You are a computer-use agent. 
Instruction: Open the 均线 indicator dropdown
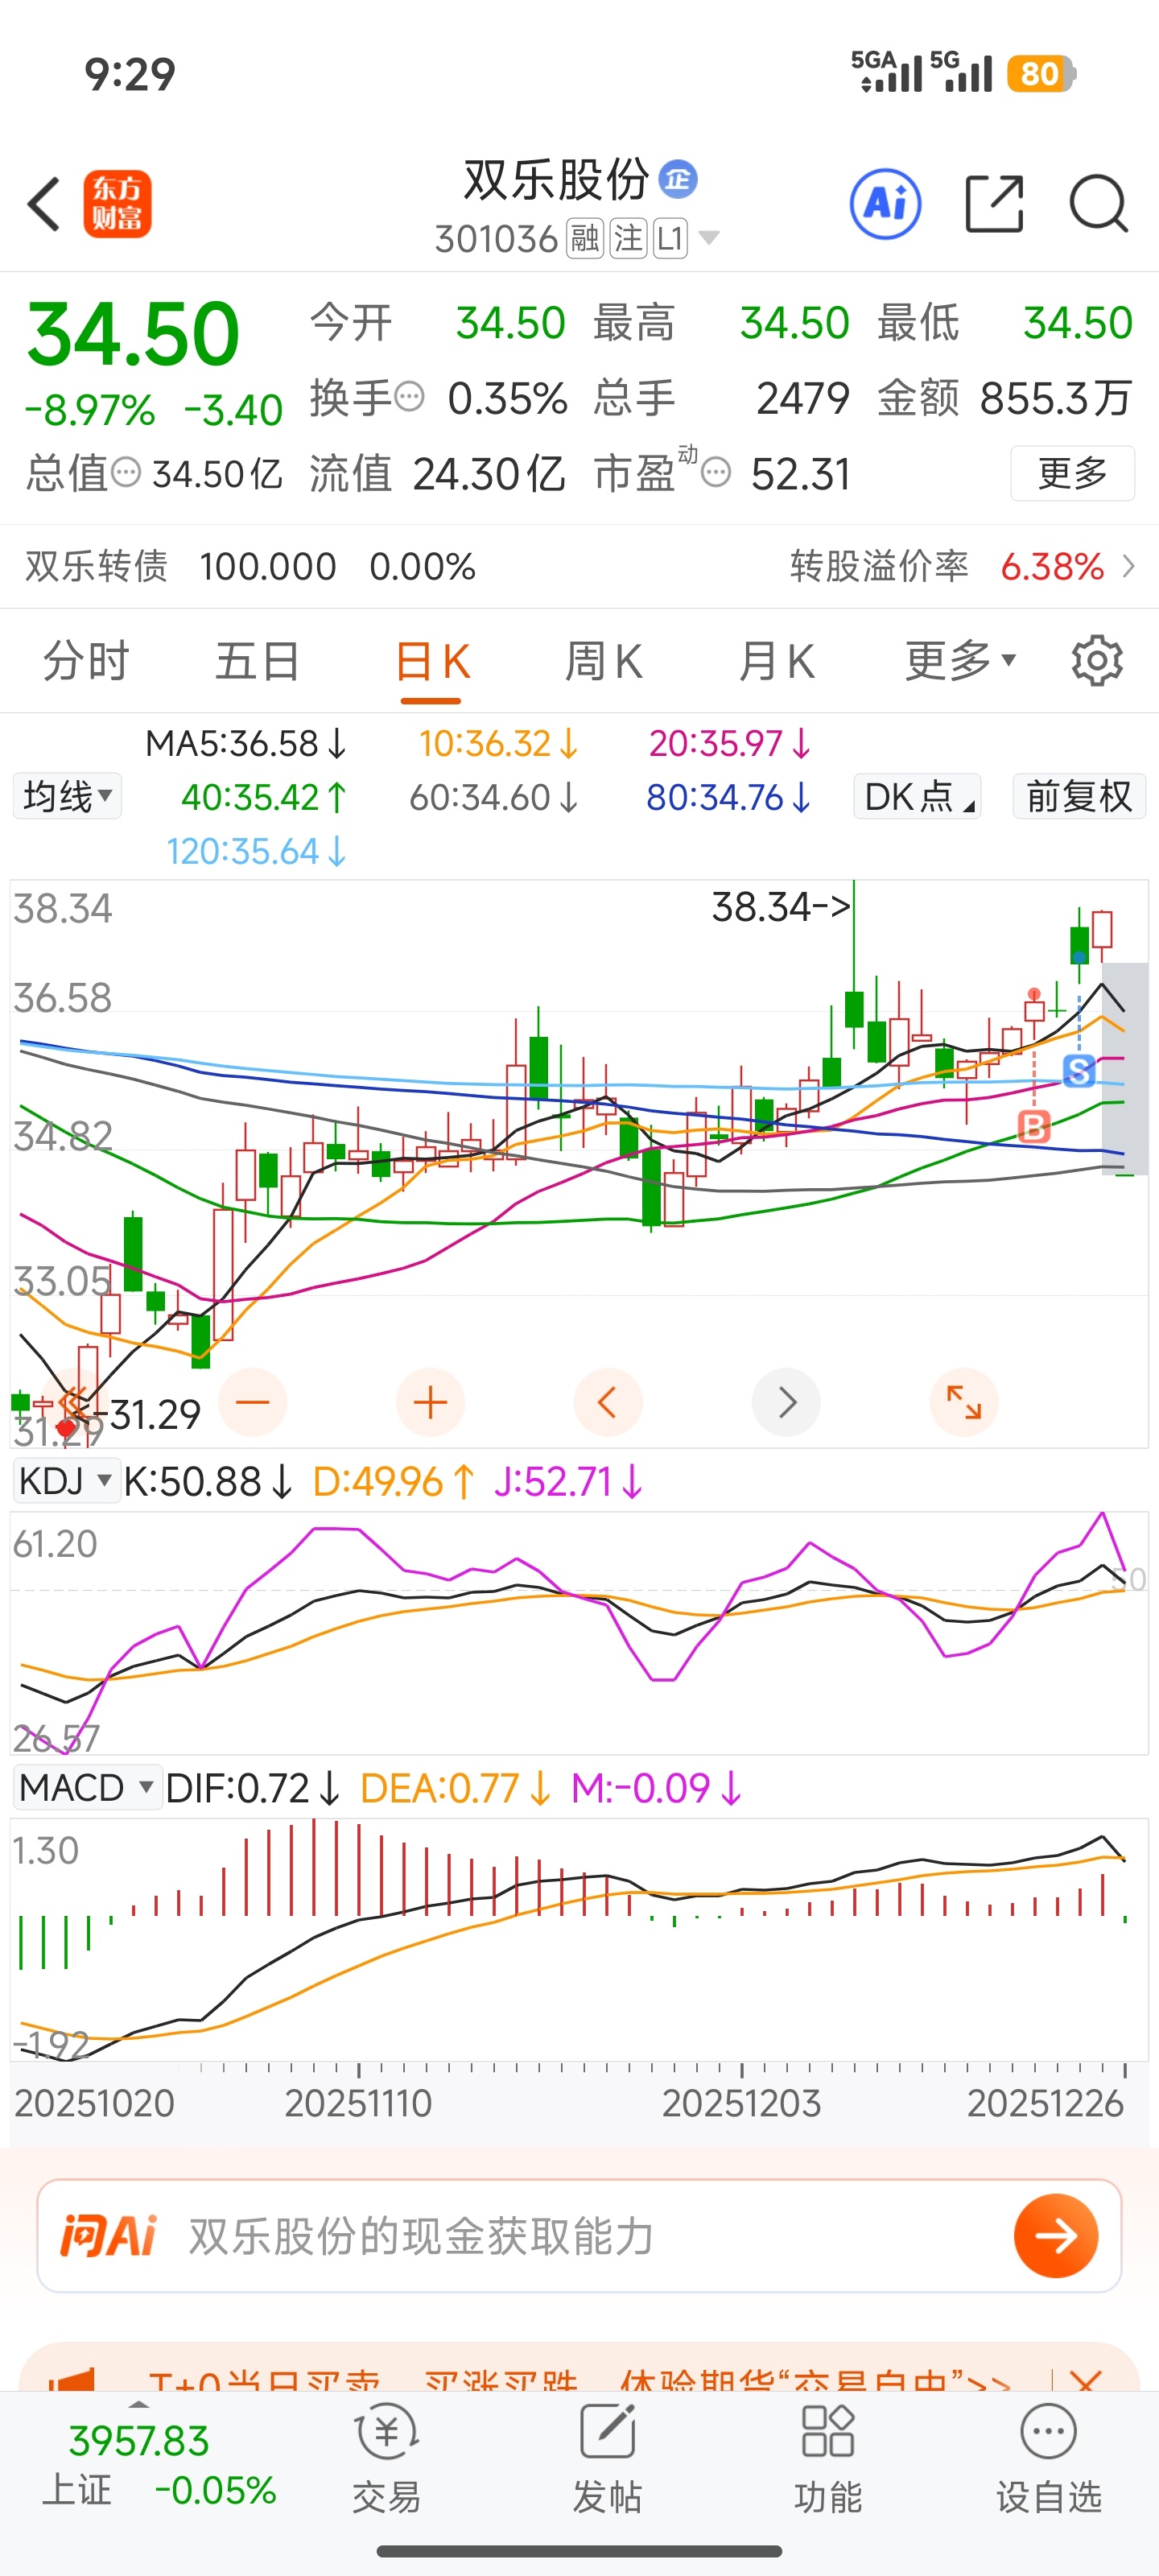(x=67, y=797)
